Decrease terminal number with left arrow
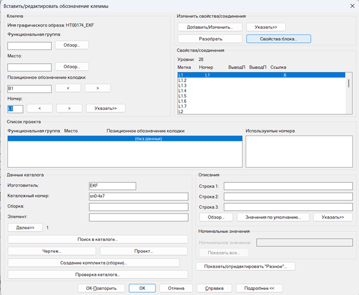This screenshot has width=359, height=295. tap(40, 108)
